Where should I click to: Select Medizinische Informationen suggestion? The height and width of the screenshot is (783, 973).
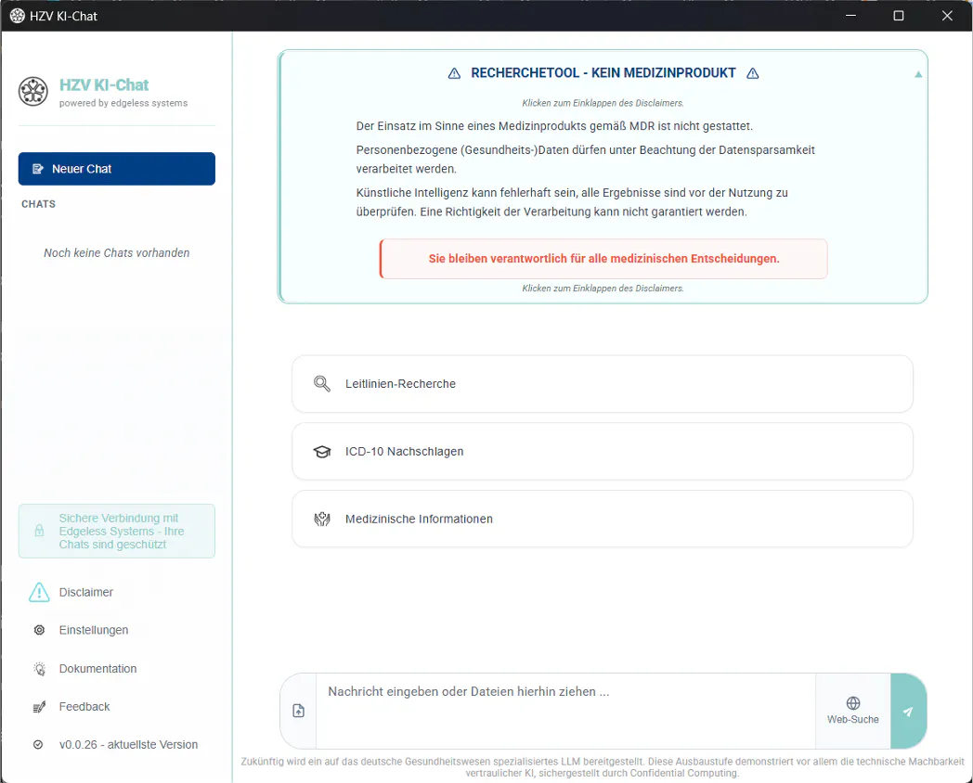pyautogui.click(x=603, y=519)
